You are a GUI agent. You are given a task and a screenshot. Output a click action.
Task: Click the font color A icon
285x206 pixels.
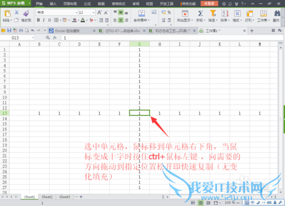coord(83,20)
